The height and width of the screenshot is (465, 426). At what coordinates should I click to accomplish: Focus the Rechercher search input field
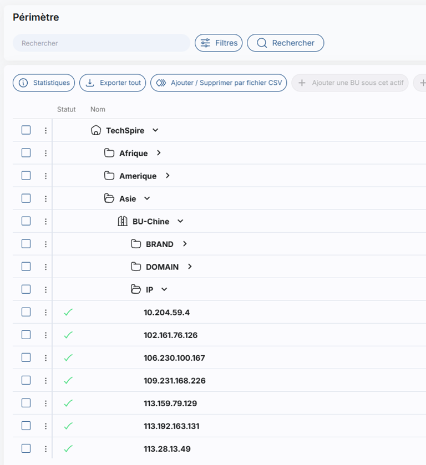click(102, 43)
